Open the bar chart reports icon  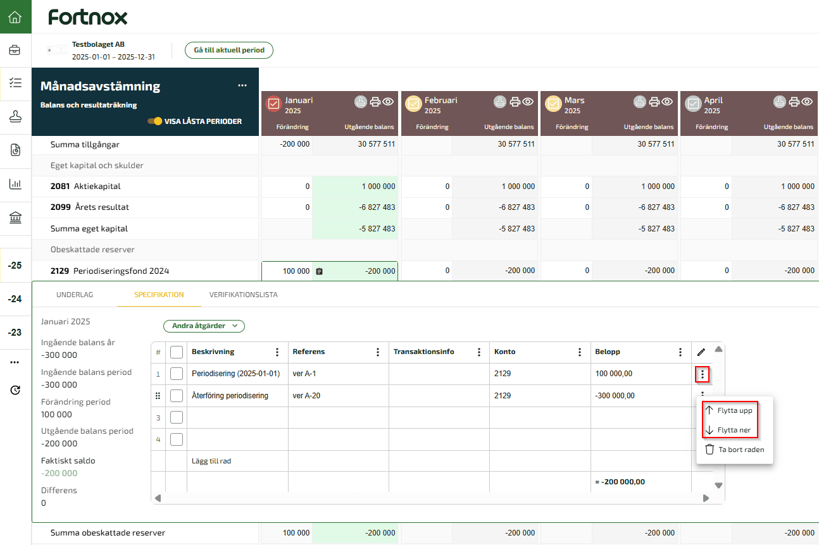click(x=15, y=184)
